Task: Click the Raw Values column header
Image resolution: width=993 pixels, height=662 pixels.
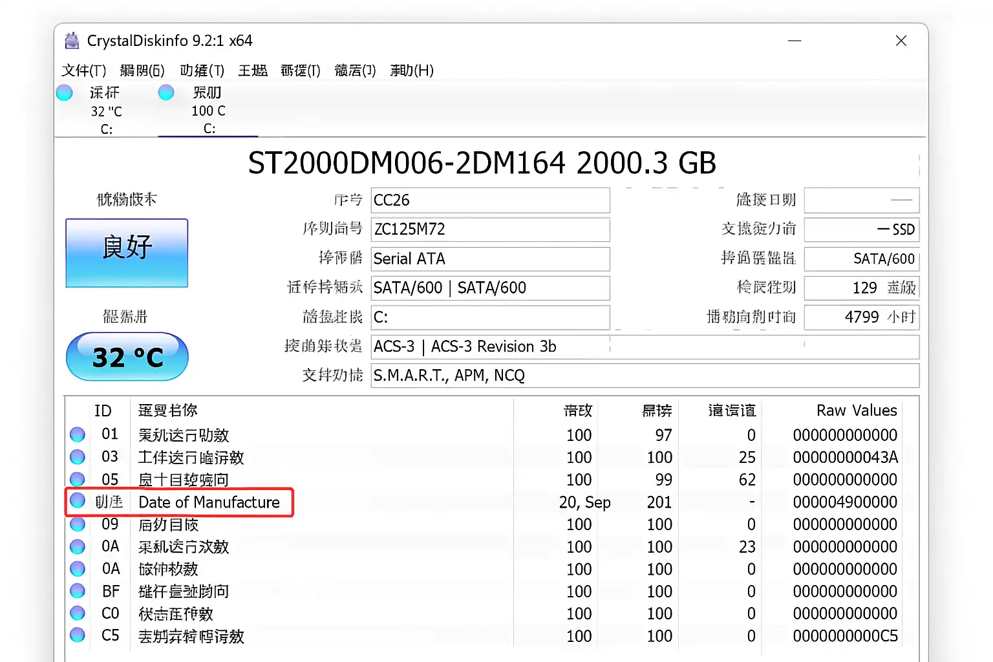Action: click(x=857, y=411)
